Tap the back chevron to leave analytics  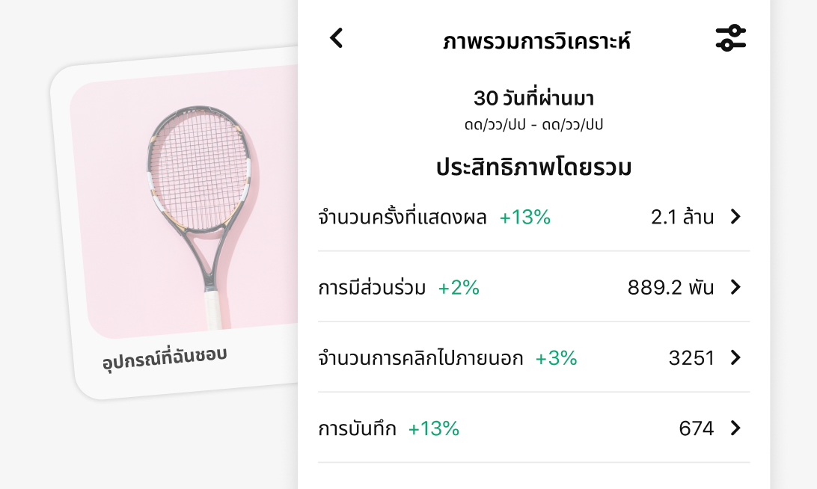[336, 37]
